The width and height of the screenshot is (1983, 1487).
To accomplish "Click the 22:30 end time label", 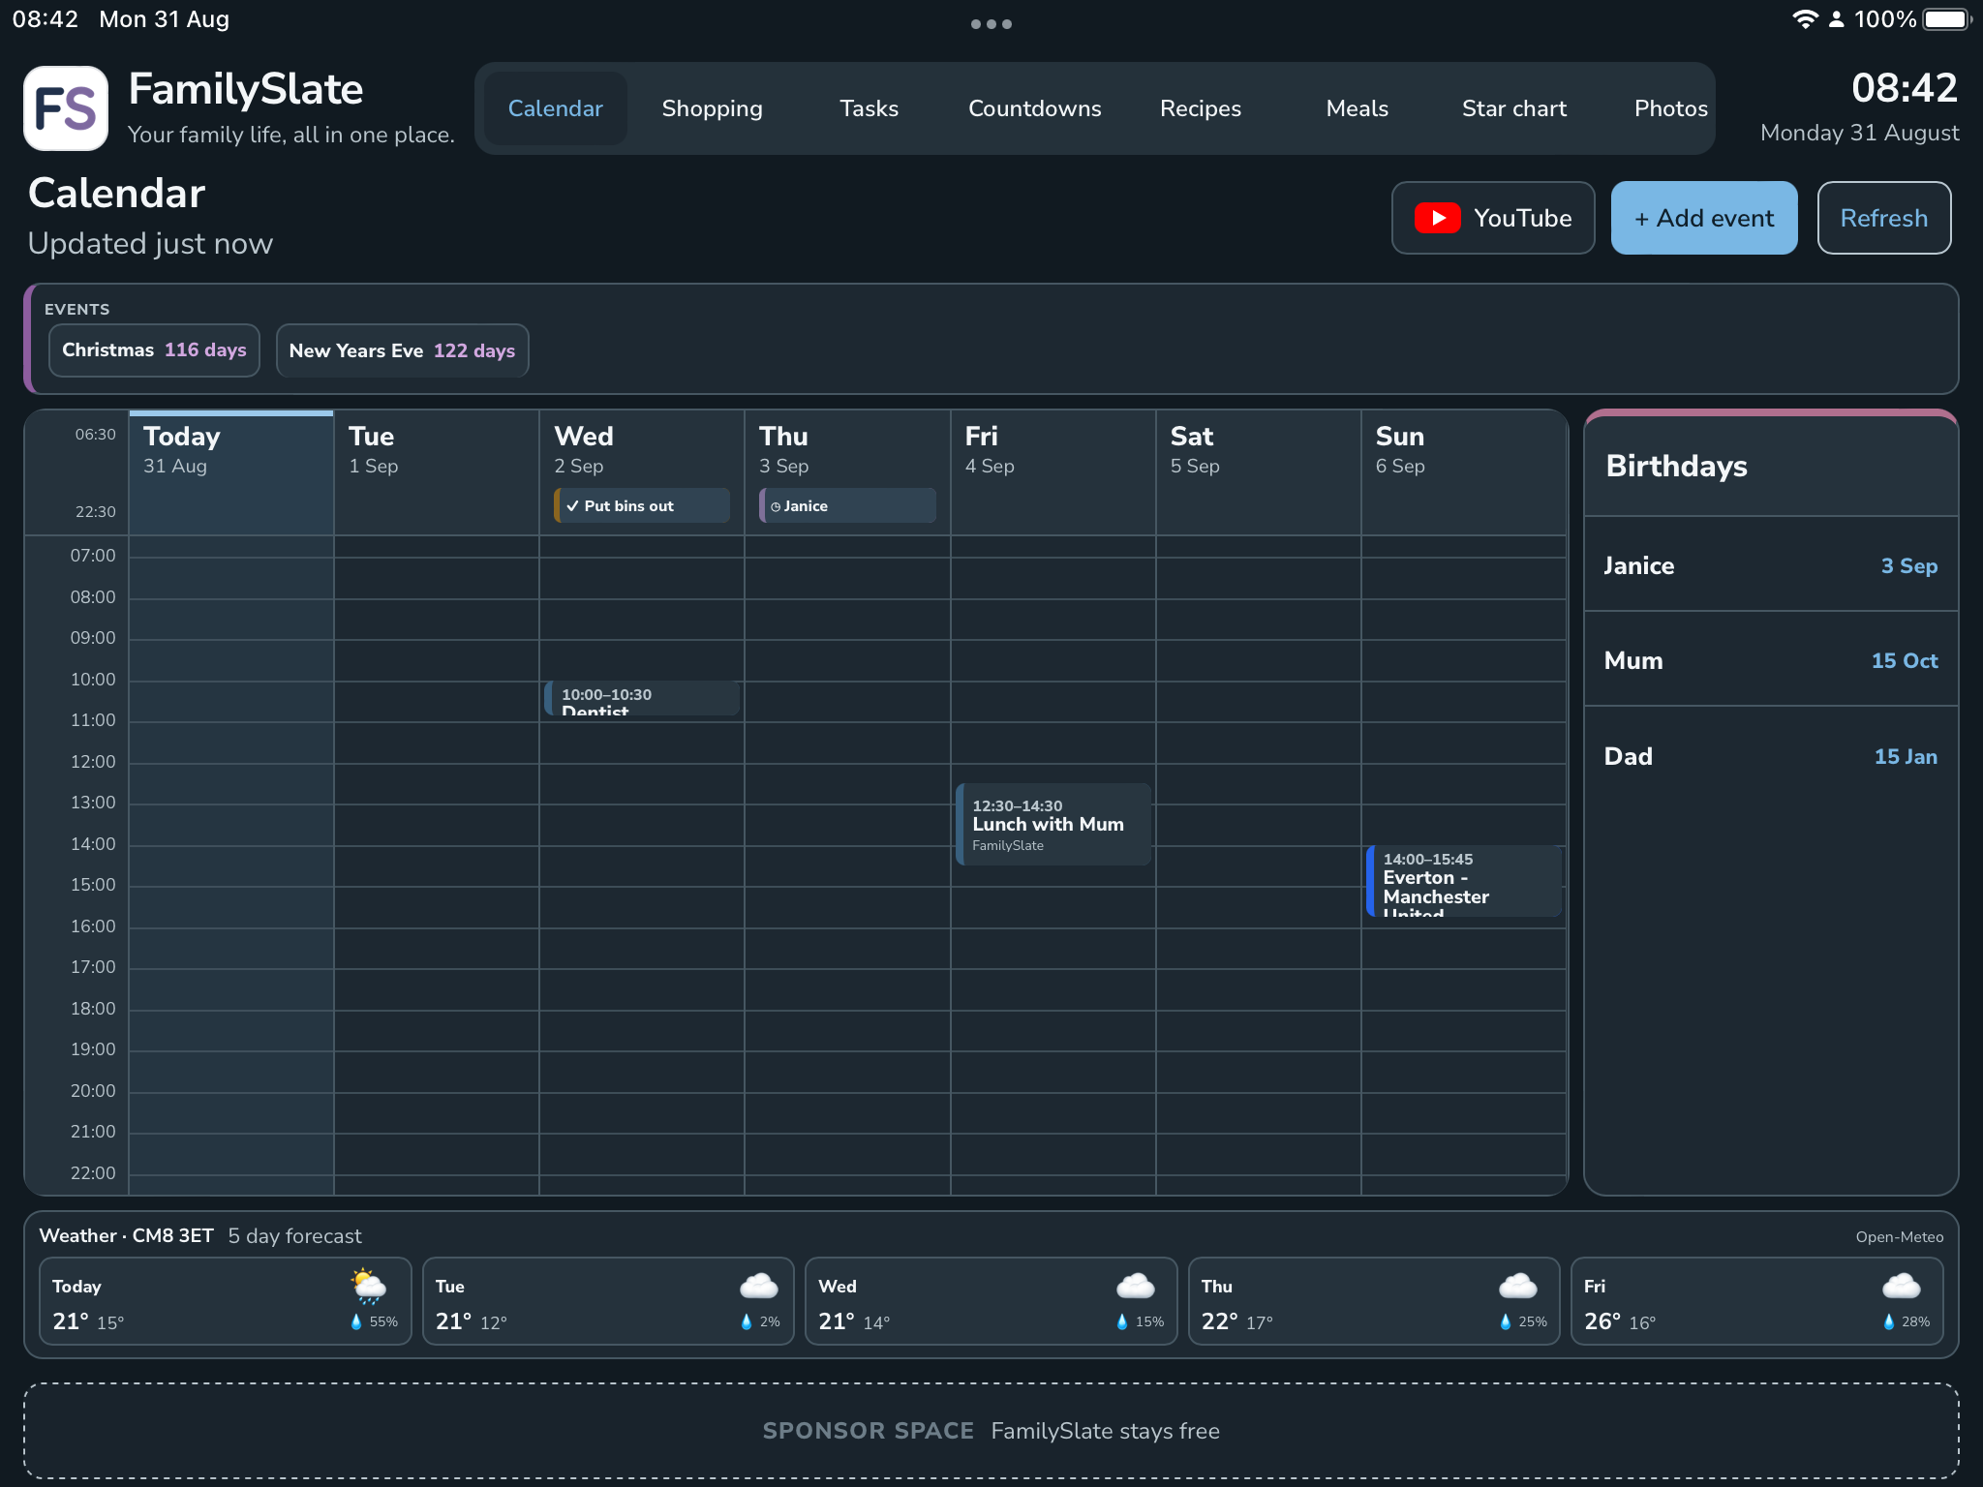I will click(x=95, y=512).
